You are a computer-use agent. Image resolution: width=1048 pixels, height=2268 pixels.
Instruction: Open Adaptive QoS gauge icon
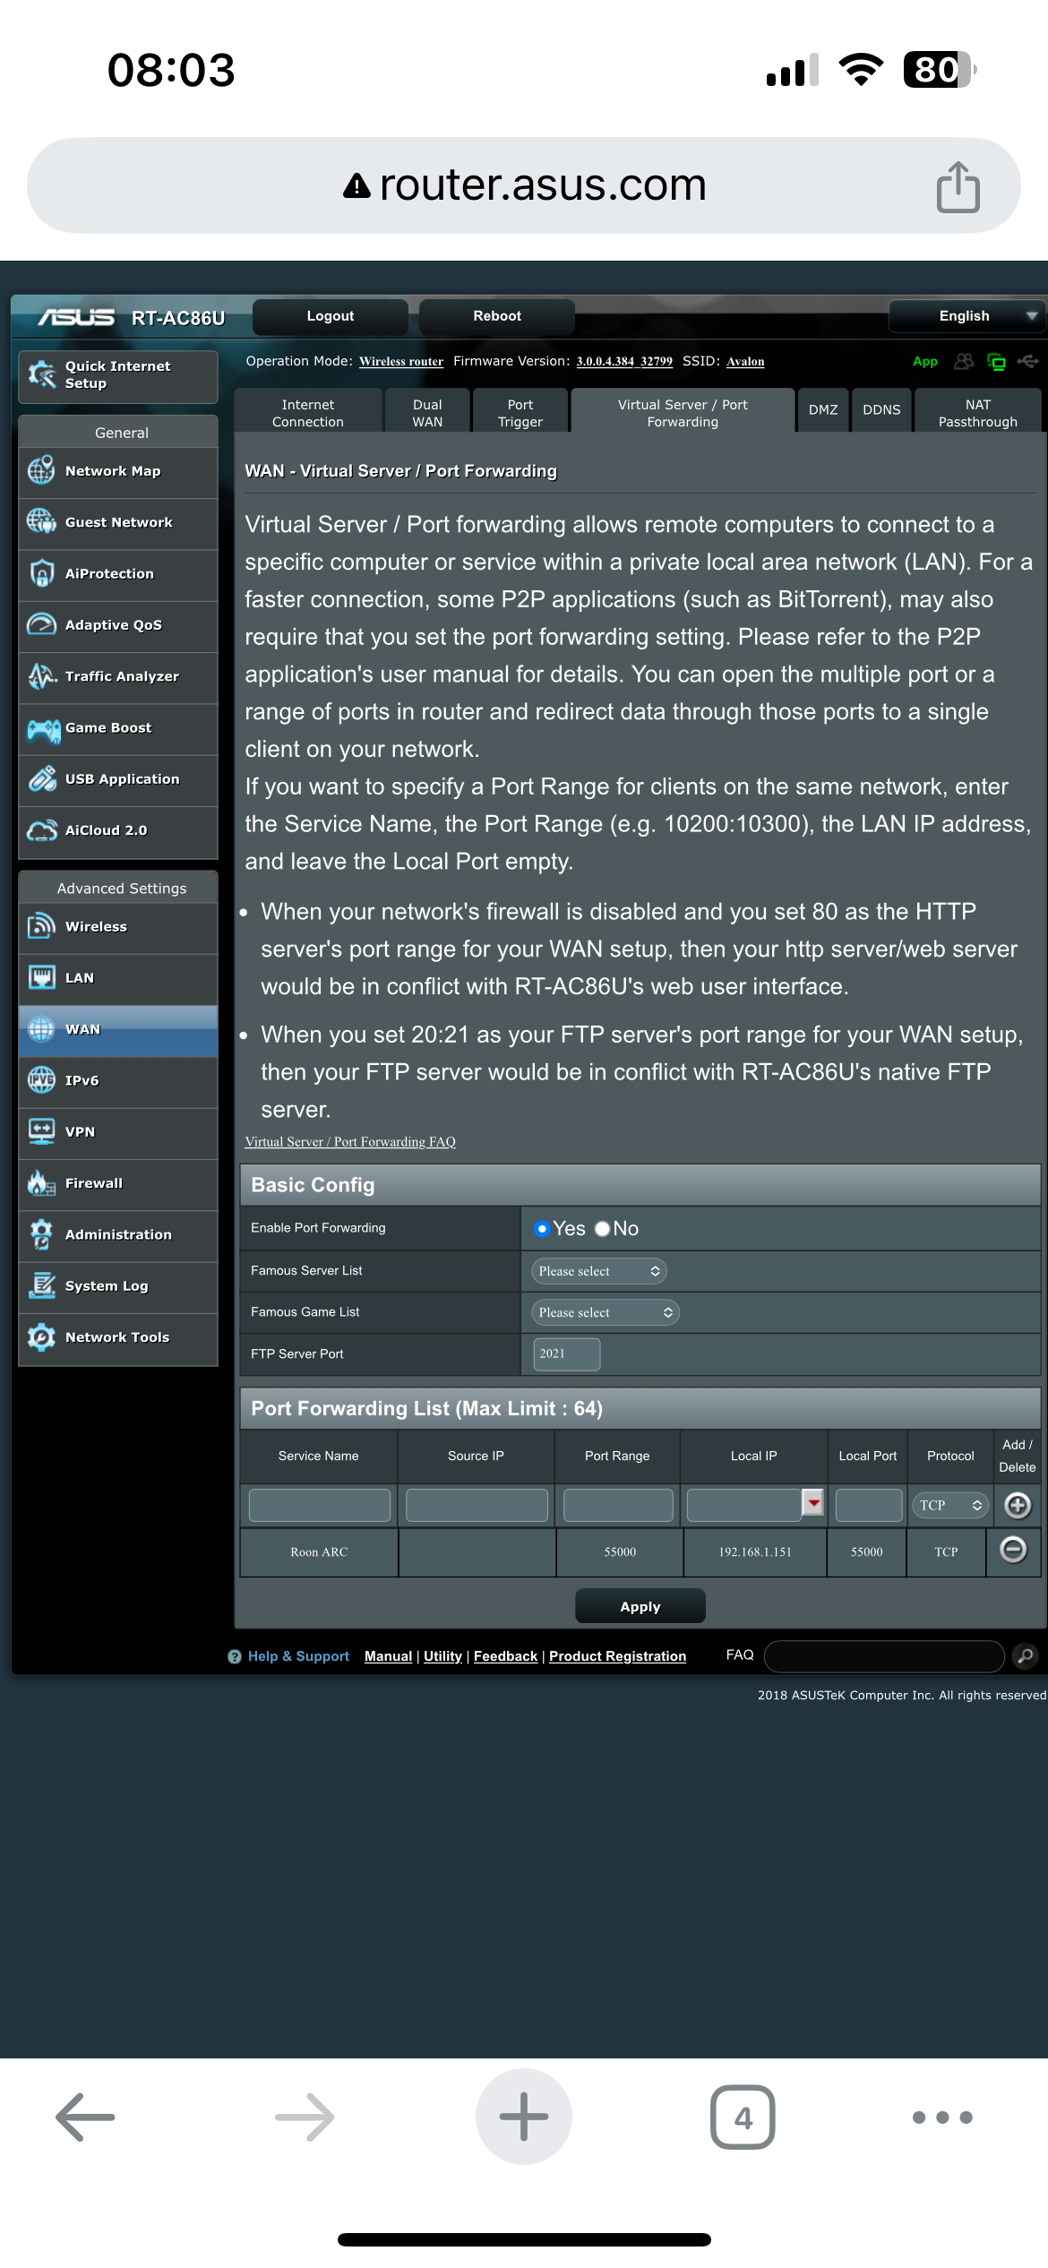click(x=41, y=624)
